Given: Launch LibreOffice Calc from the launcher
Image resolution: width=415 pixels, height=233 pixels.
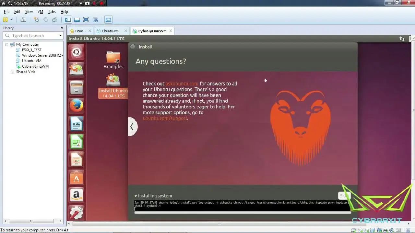Looking at the screenshot, I should tap(77, 142).
